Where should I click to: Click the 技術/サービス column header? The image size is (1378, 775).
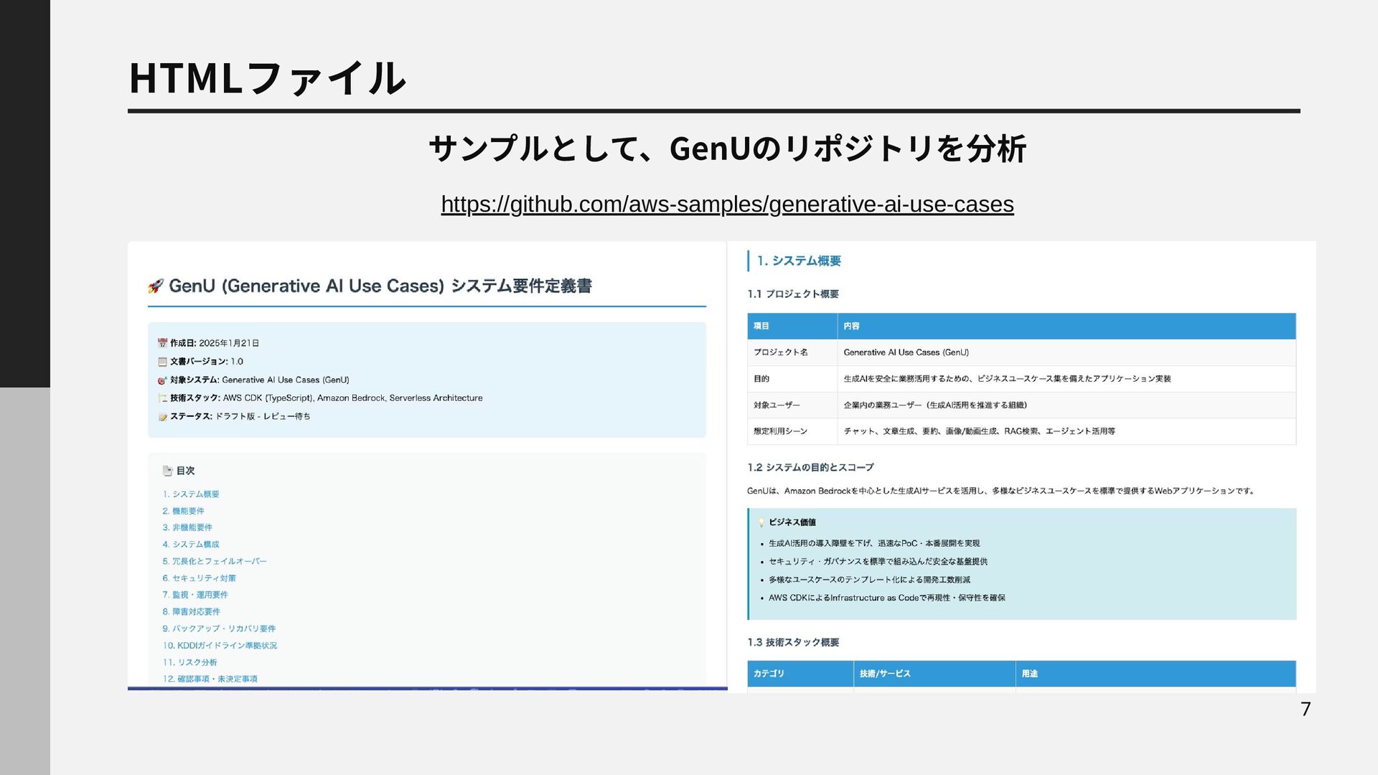click(885, 674)
